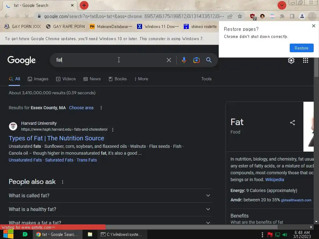Open the Extensions puzzle piece menu
The height and width of the screenshot is (239, 319).
282,16
